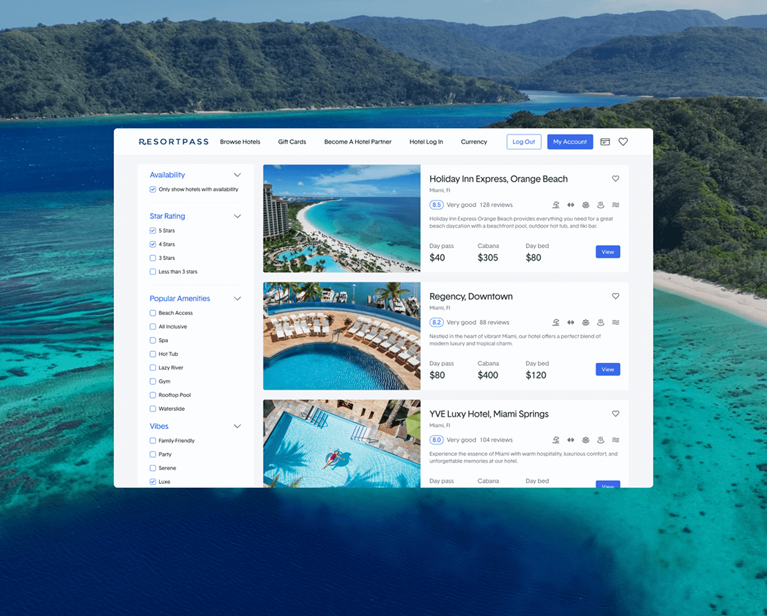View the Regency, Downtown listing
Image resolution: width=767 pixels, height=616 pixels.
pyautogui.click(x=608, y=370)
